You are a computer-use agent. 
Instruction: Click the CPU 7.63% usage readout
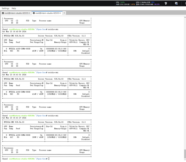tap(120, 2)
